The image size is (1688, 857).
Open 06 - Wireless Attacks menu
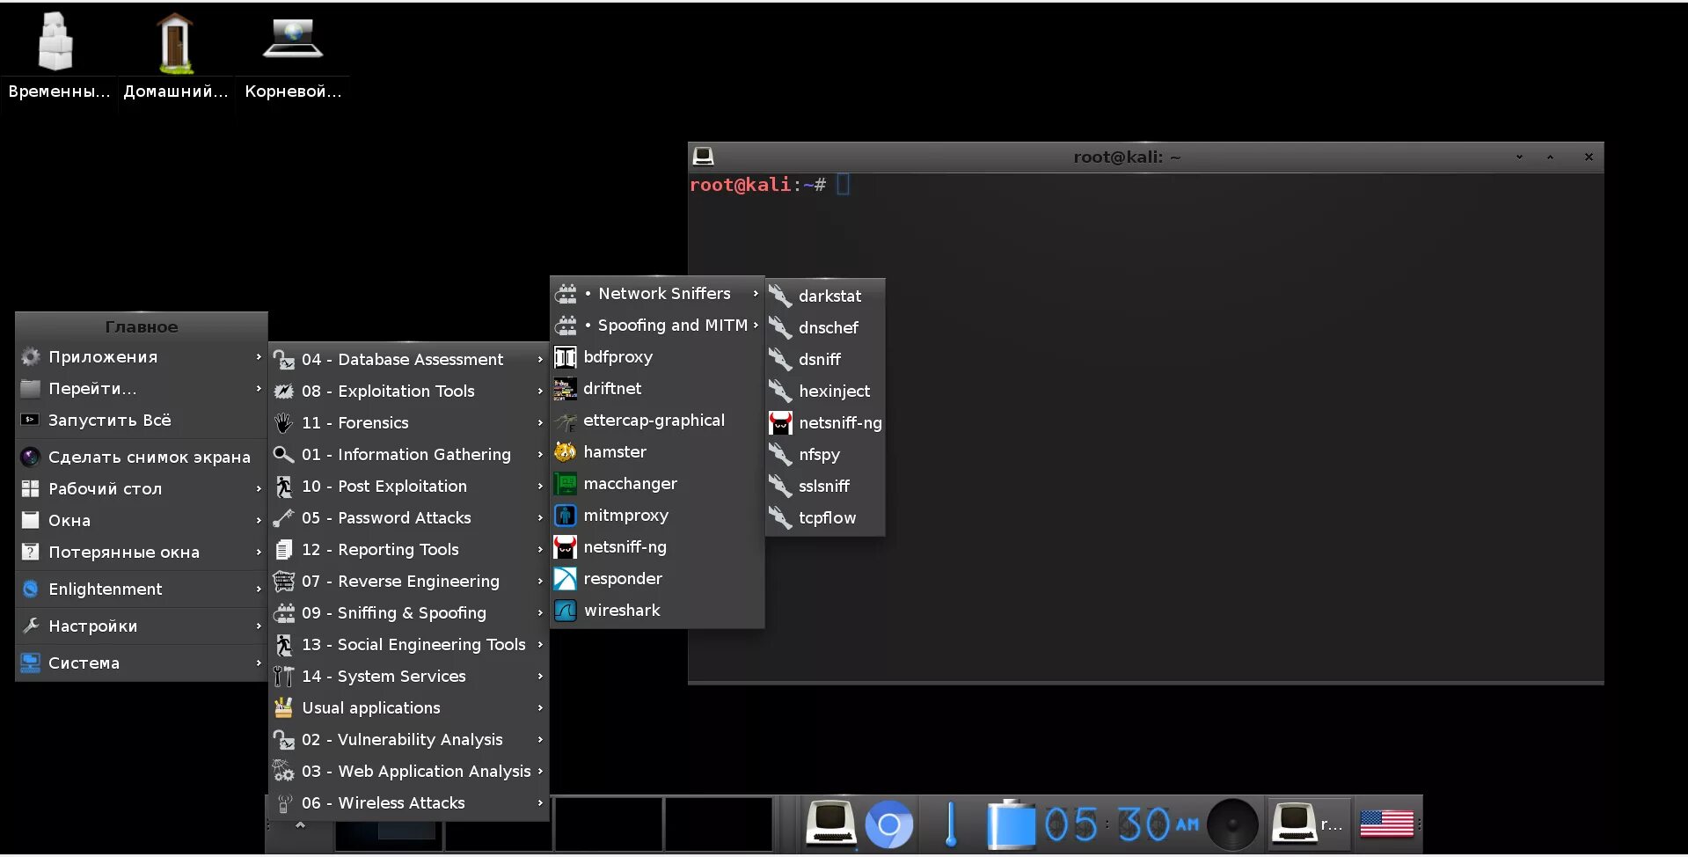[x=409, y=803]
